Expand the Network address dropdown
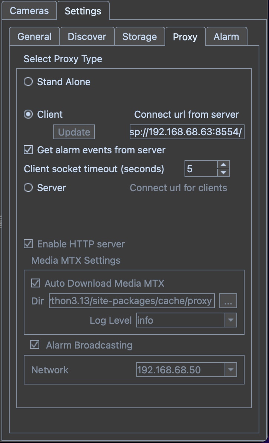 pyautogui.click(x=230, y=370)
